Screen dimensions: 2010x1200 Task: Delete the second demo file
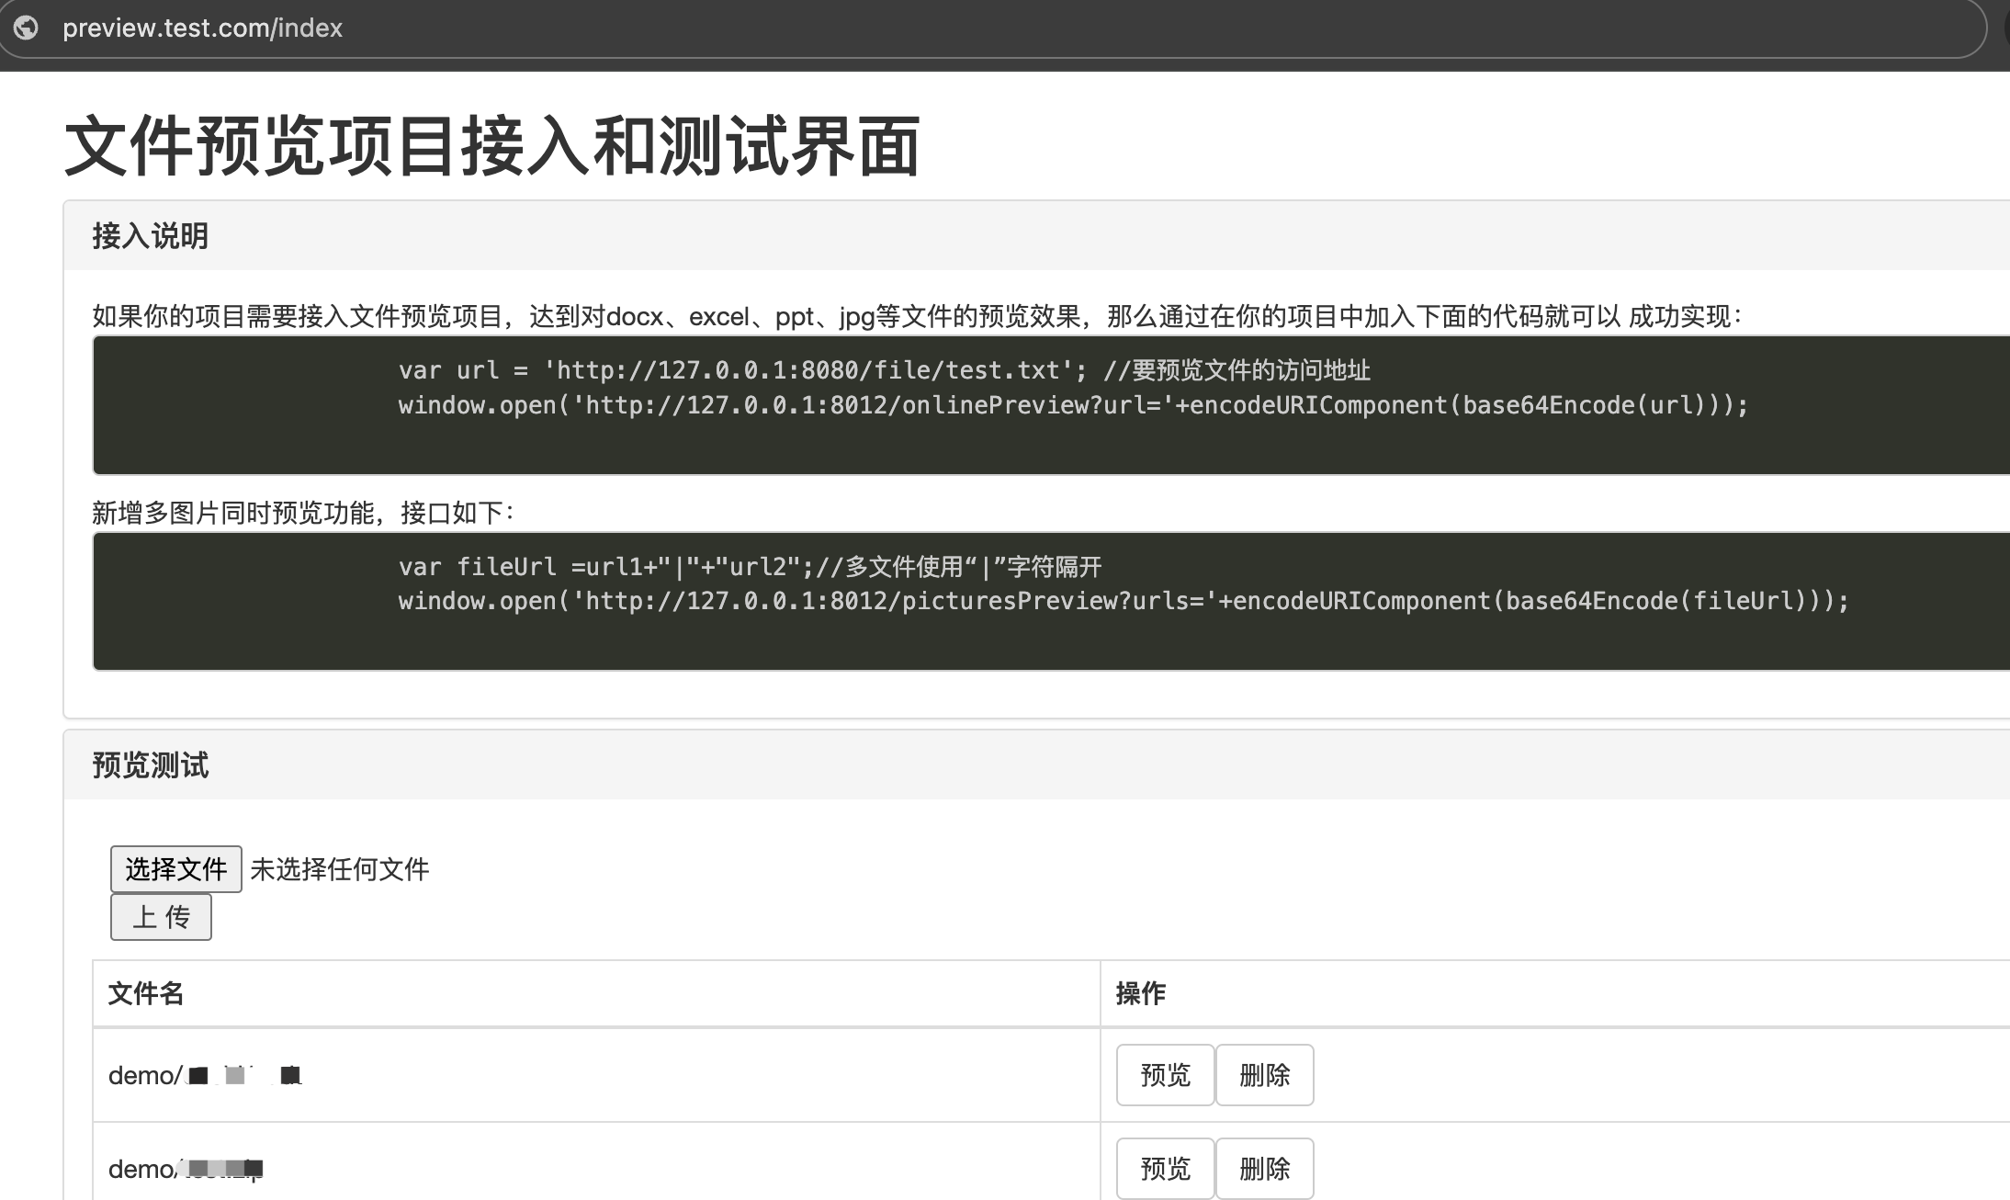click(1264, 1168)
